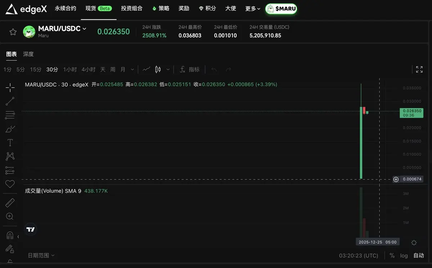Toggle percent scale mode
The width and height of the screenshot is (432, 268).
[392, 255]
